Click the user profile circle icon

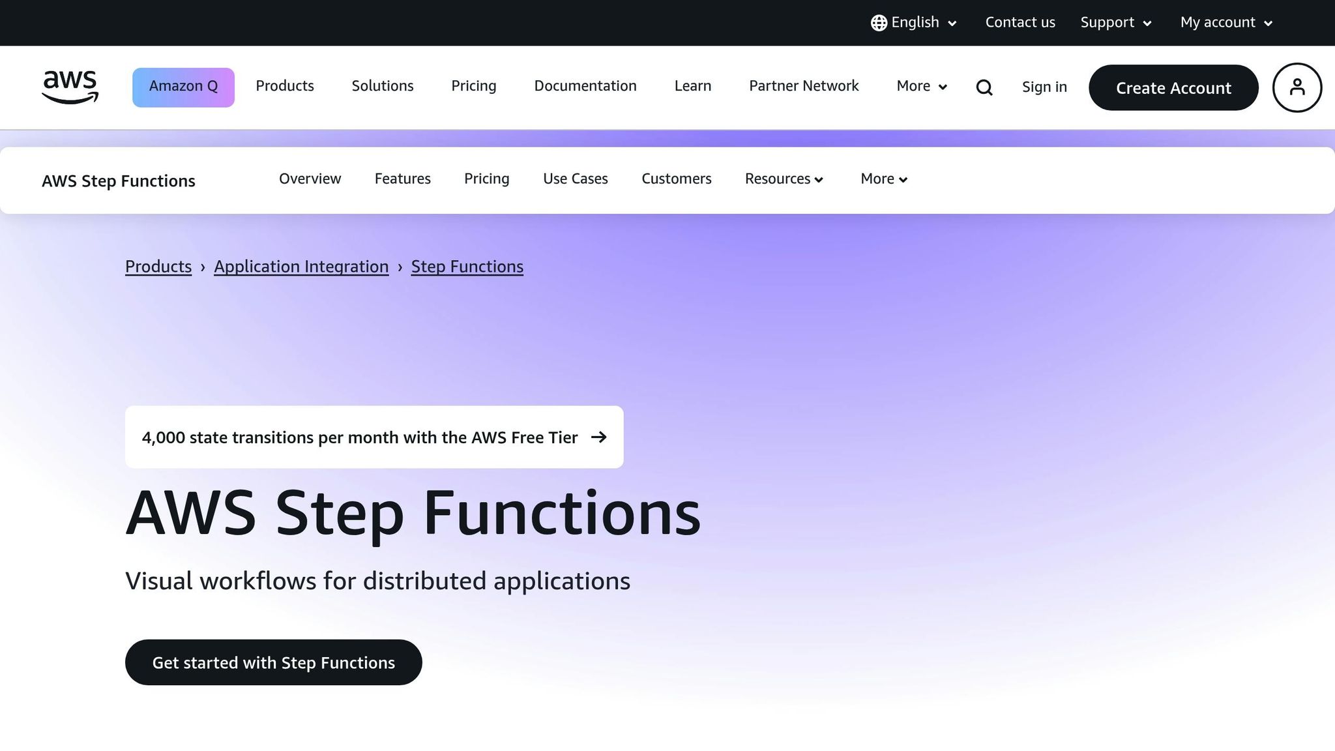pos(1297,87)
